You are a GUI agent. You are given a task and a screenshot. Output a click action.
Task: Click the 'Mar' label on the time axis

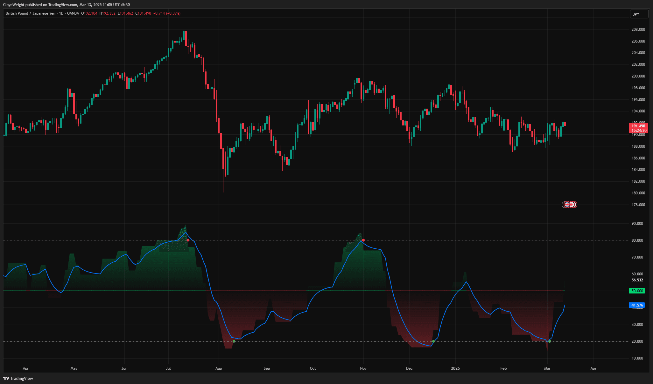(547, 368)
